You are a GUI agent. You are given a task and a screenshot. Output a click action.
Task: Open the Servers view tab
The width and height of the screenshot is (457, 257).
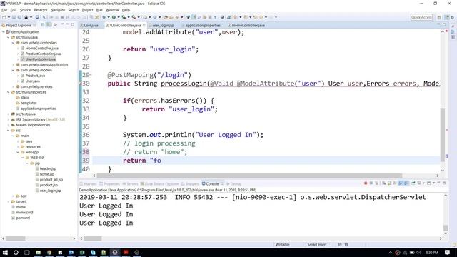130,184
